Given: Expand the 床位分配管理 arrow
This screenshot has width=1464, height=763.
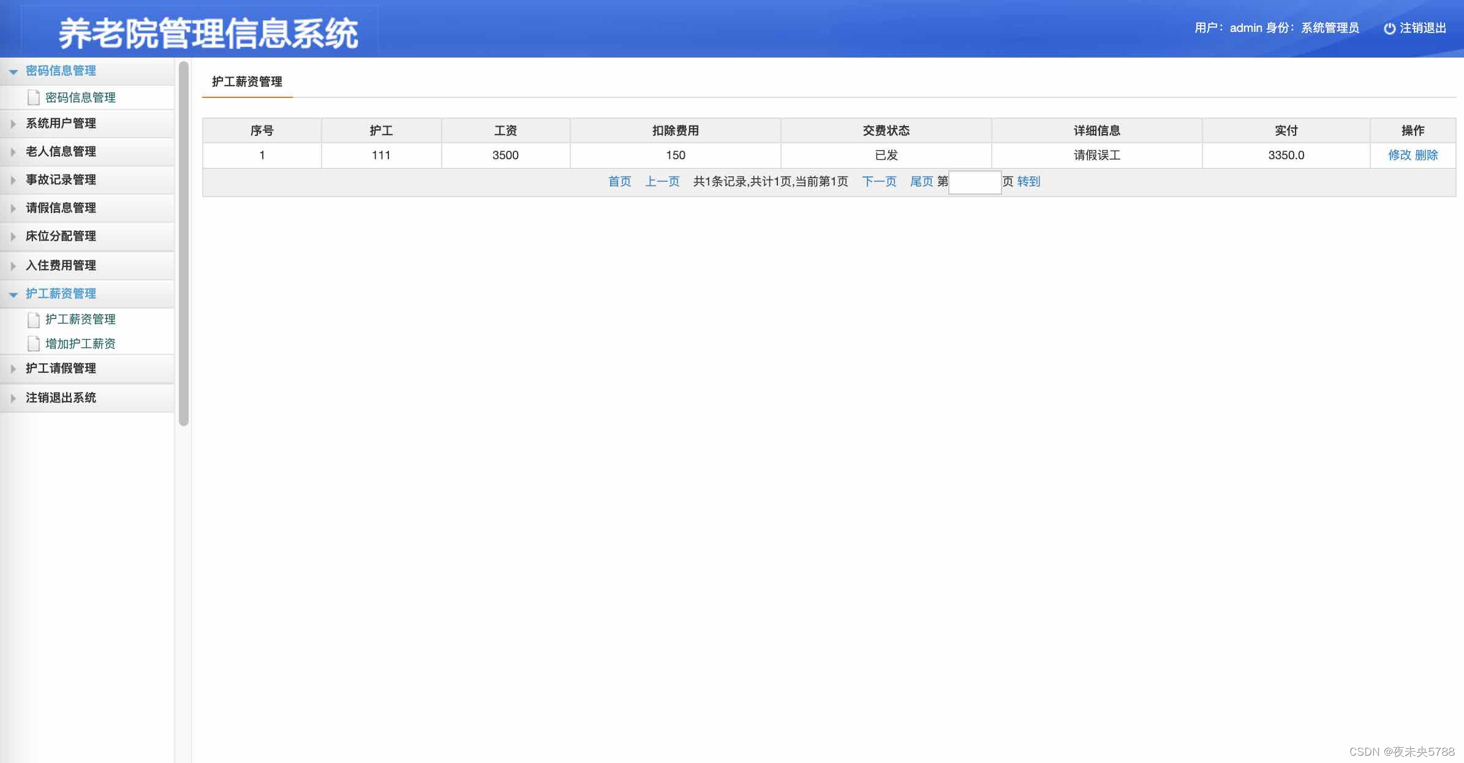Looking at the screenshot, I should coord(13,236).
